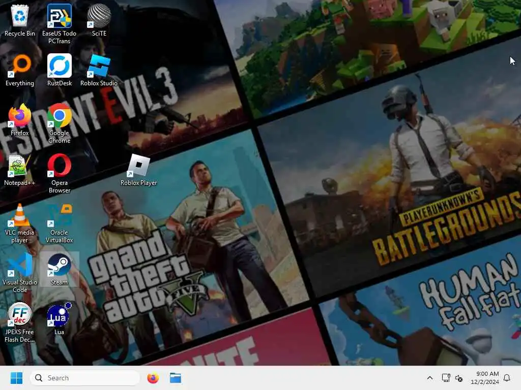Select the Firefox desktop shortcut
The image size is (521, 390).
(x=20, y=120)
